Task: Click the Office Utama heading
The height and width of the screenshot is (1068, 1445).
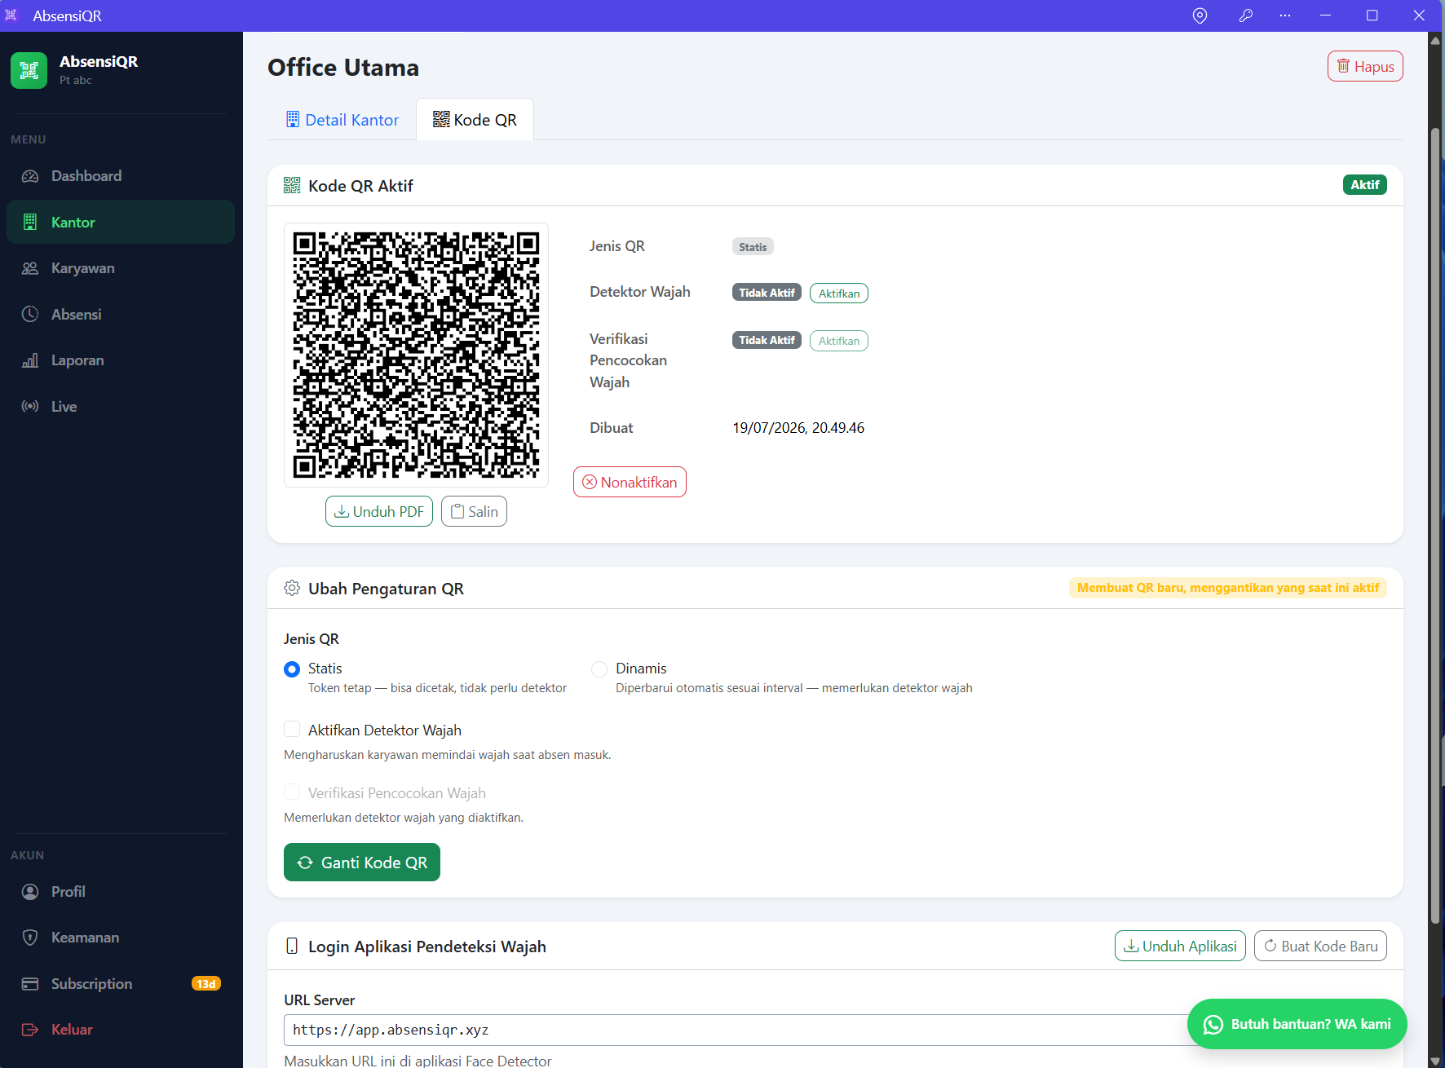Action: [343, 68]
